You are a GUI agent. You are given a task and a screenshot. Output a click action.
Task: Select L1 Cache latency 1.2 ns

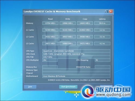coord(102,30)
